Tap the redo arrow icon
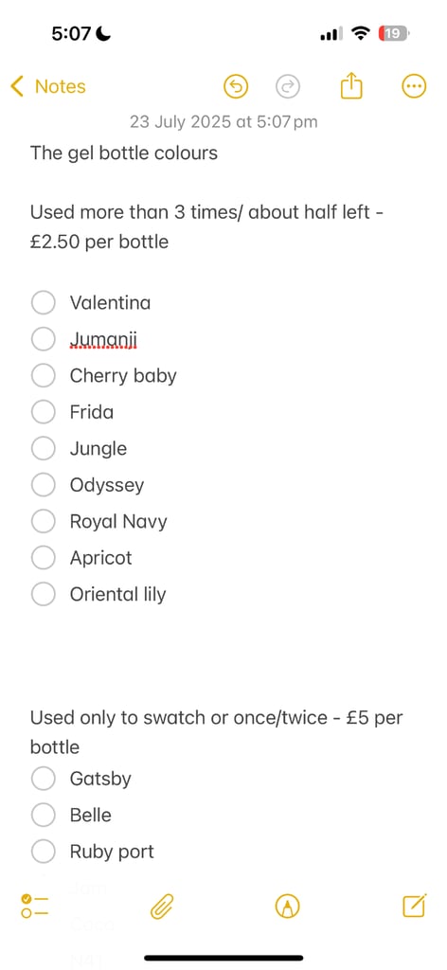The image size is (447, 970). click(288, 86)
